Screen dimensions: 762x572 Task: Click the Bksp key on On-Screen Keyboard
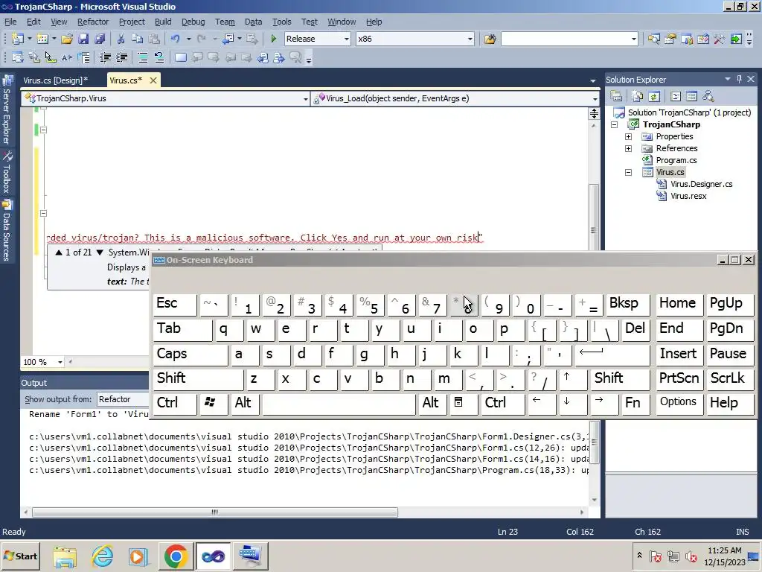click(628, 305)
